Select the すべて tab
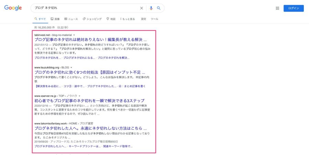 tap(40, 19)
